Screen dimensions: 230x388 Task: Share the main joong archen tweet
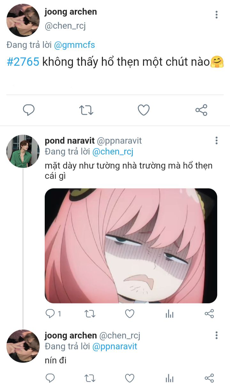pyautogui.click(x=201, y=110)
